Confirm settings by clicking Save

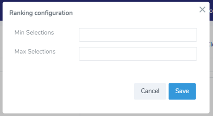[182, 91]
